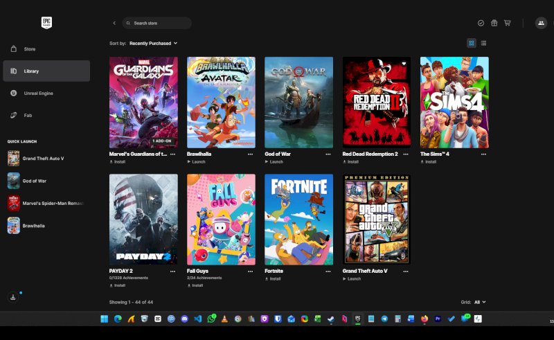Open options menu for Fall Guys
Screen dimensions: 554x340
tap(250, 271)
